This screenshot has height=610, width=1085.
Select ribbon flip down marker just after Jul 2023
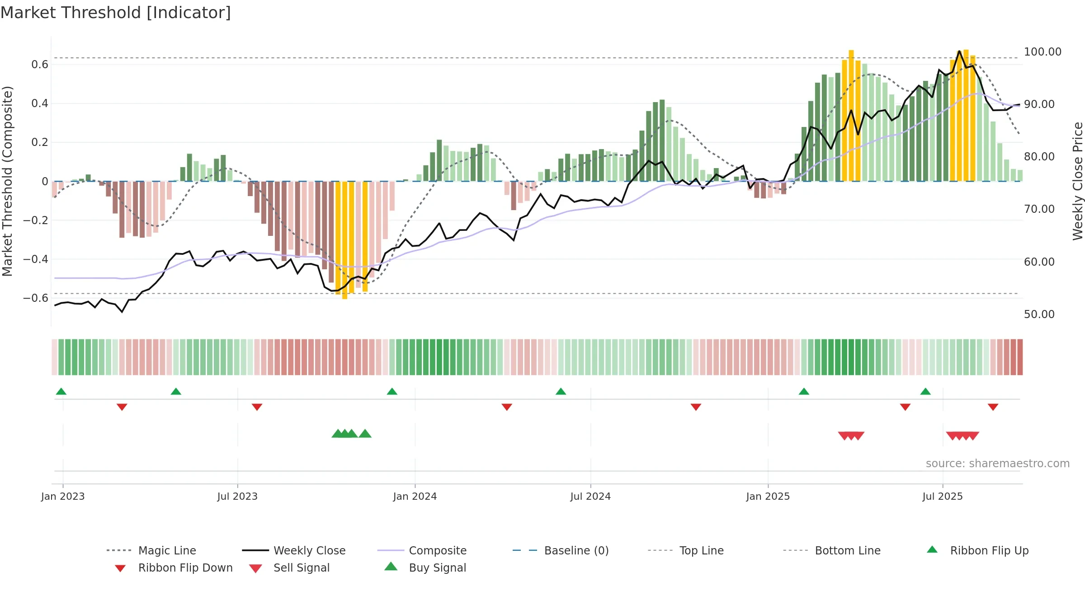257,407
